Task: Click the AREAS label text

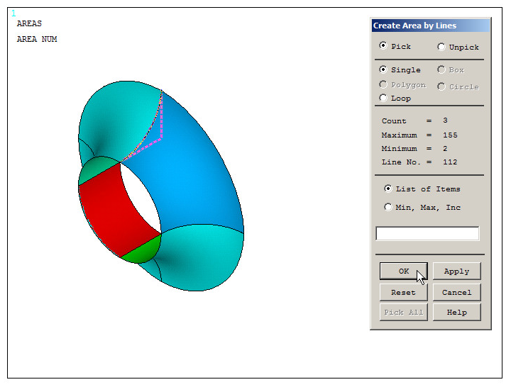Action: (x=29, y=23)
